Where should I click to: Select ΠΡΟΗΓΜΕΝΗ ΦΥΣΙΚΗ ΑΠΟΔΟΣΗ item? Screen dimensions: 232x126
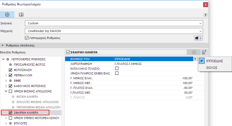[x=38, y=107]
